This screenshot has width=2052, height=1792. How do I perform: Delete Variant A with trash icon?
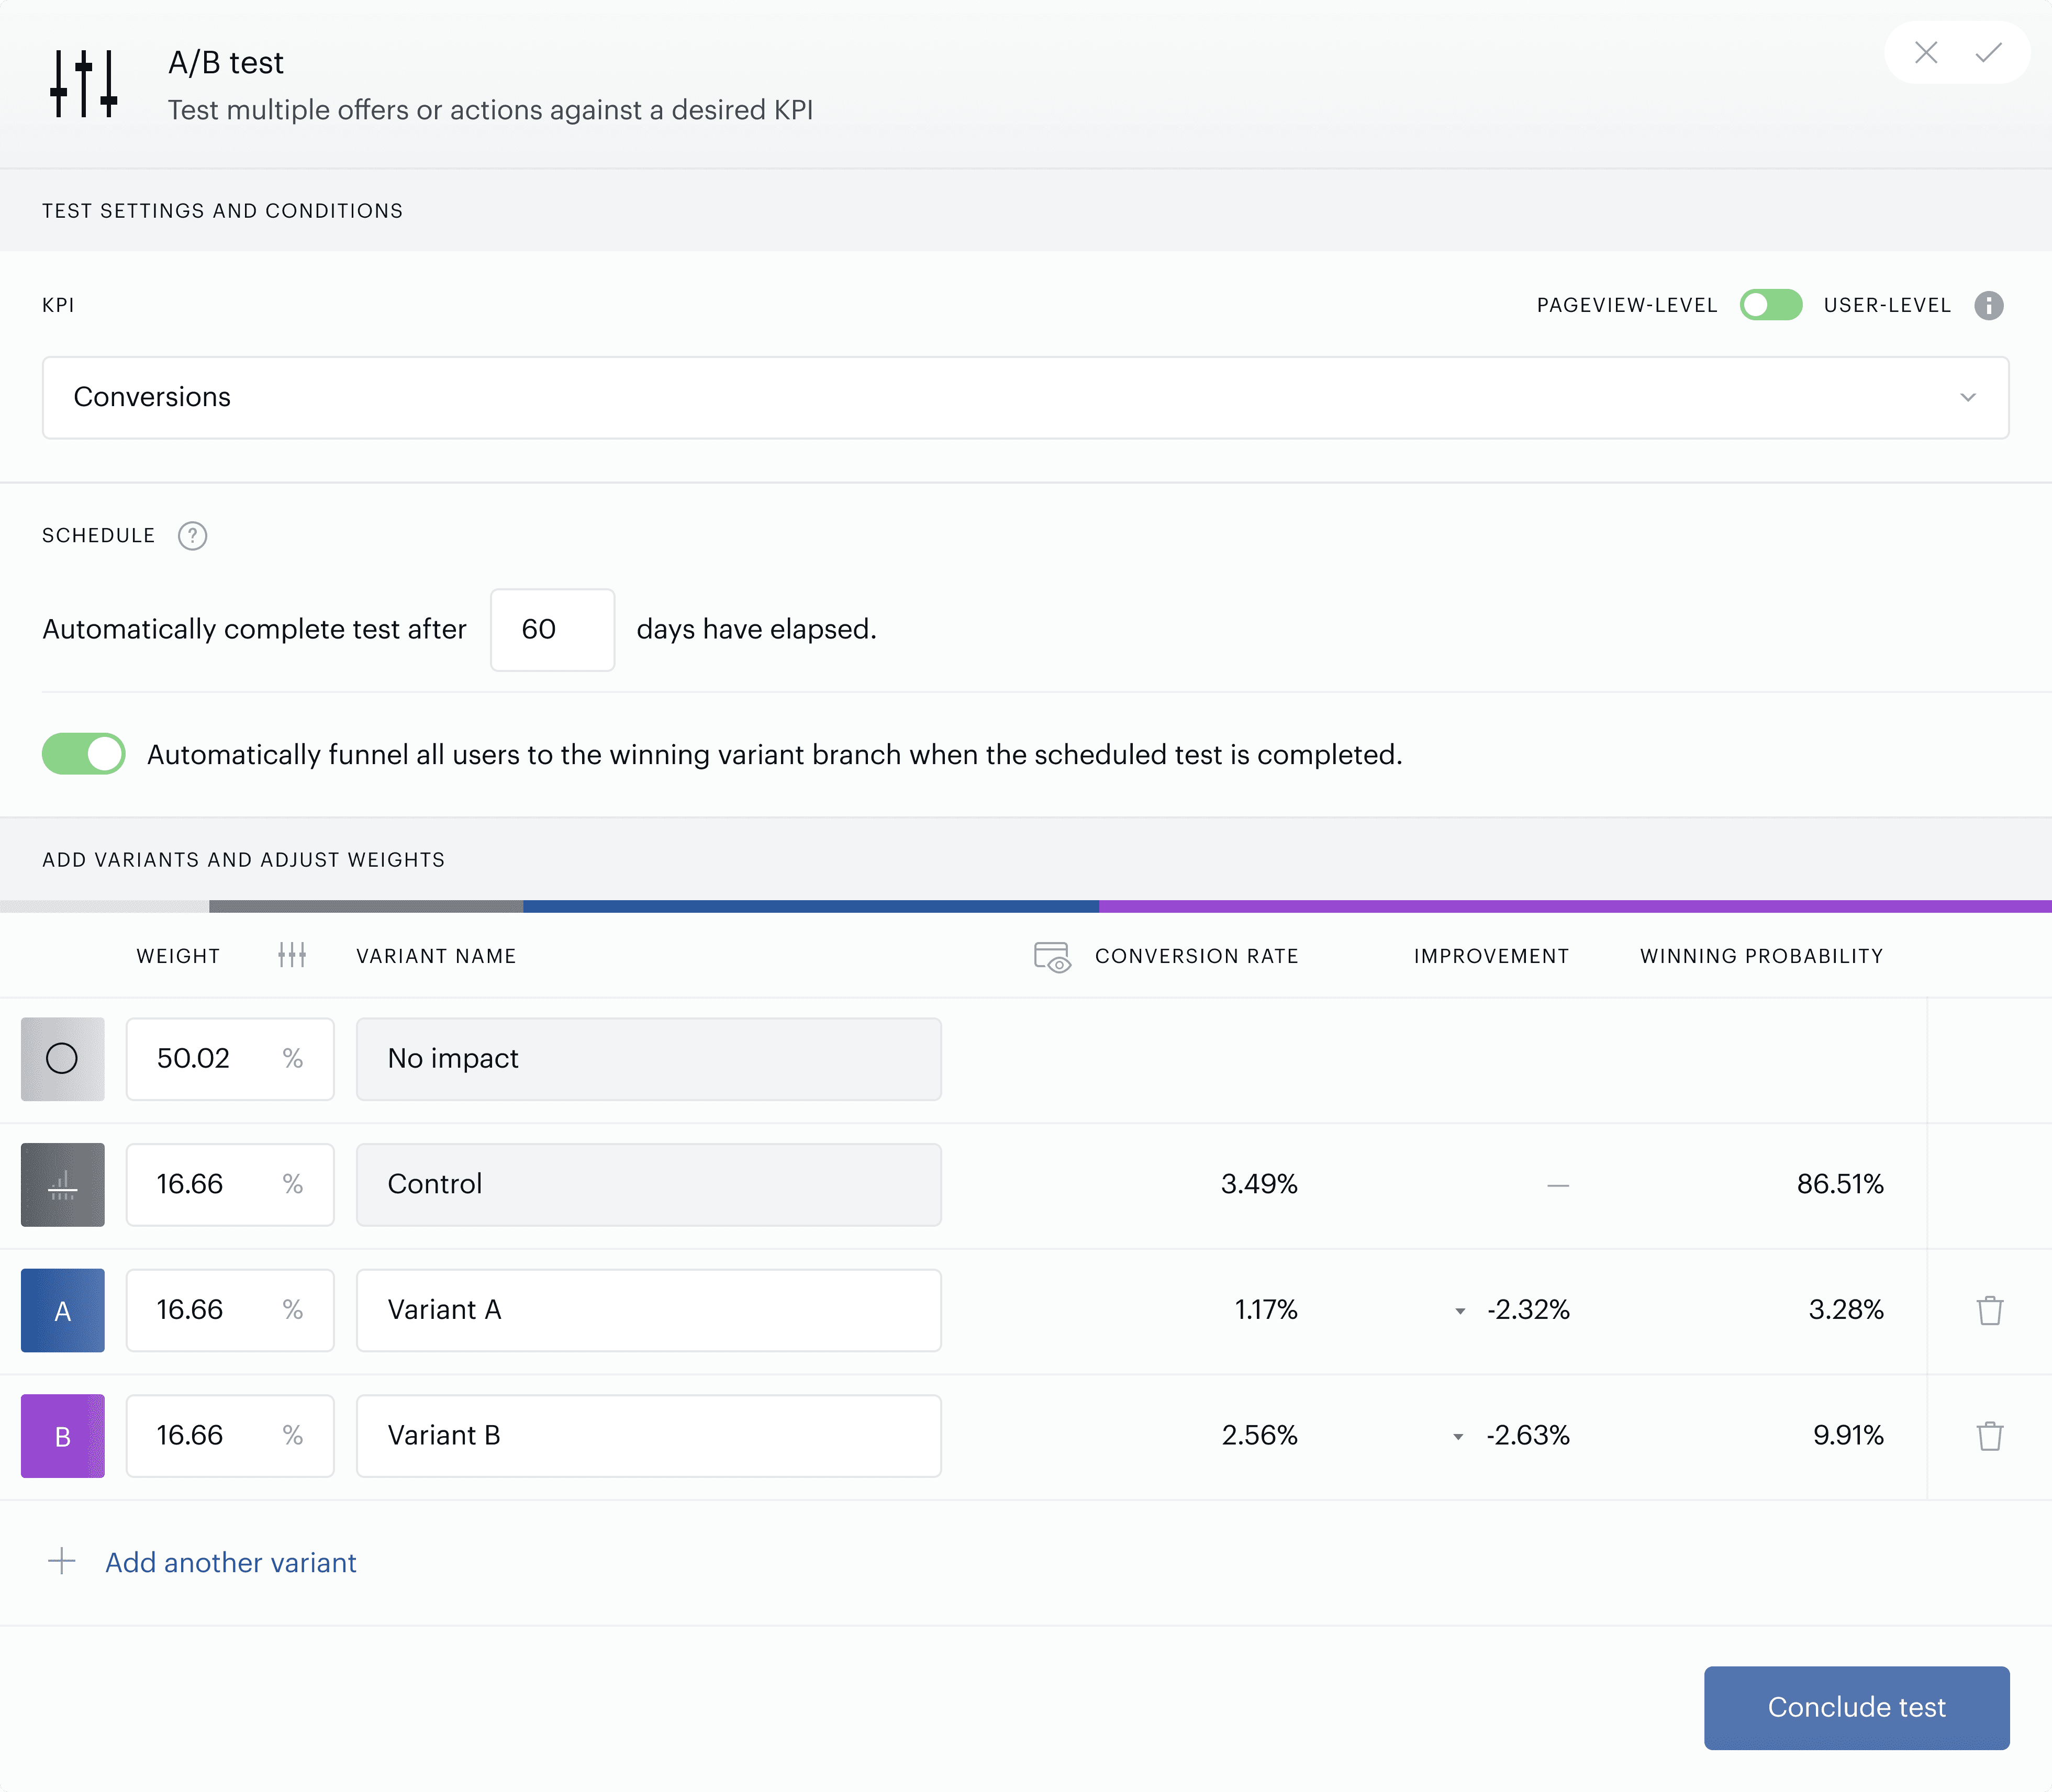pos(1989,1310)
